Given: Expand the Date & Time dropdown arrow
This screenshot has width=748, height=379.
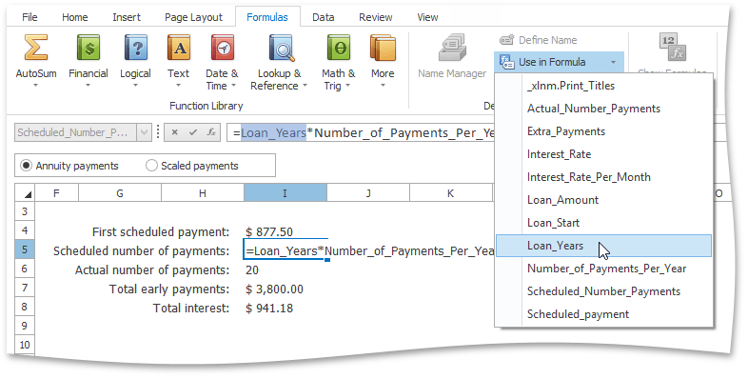Looking at the screenshot, I should click(x=233, y=86).
